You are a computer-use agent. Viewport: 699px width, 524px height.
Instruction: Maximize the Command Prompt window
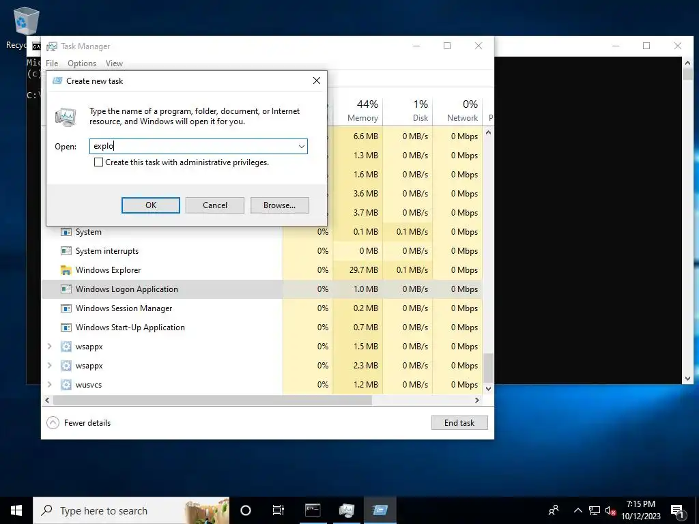pos(646,46)
